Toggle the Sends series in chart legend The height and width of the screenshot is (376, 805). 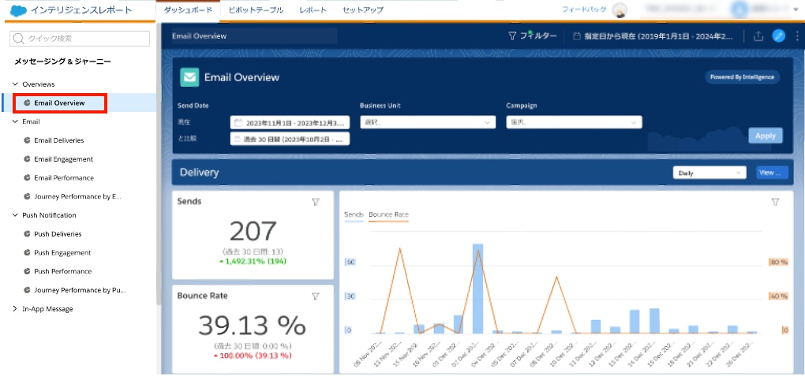point(354,214)
